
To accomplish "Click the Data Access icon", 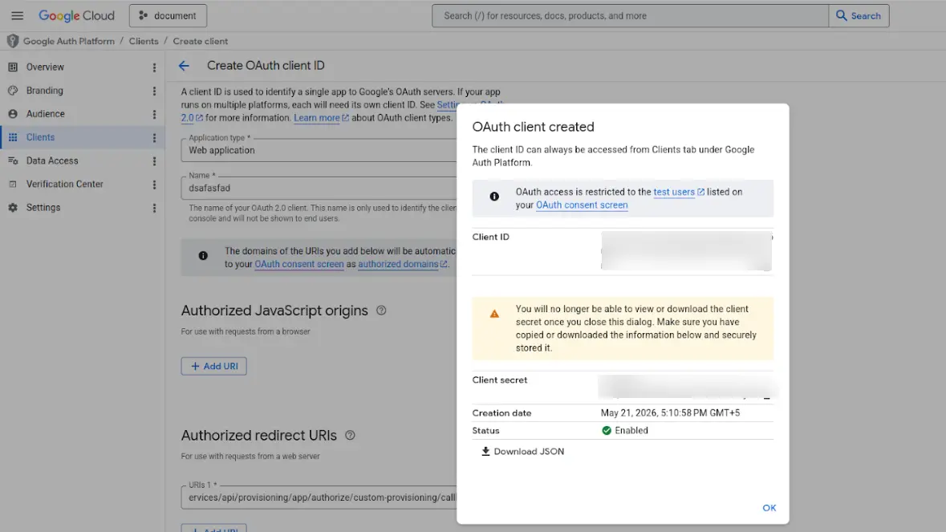I will click(x=13, y=161).
